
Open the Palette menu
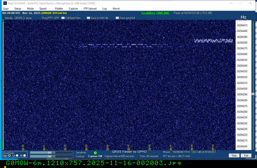click(x=59, y=9)
